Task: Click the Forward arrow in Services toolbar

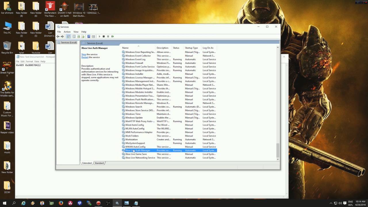Action: click(62, 37)
